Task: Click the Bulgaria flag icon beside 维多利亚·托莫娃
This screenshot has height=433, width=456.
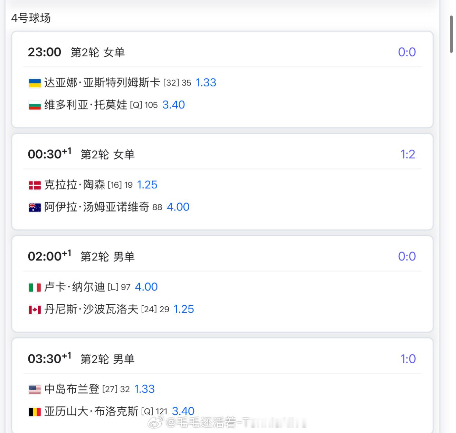Action: click(35, 105)
